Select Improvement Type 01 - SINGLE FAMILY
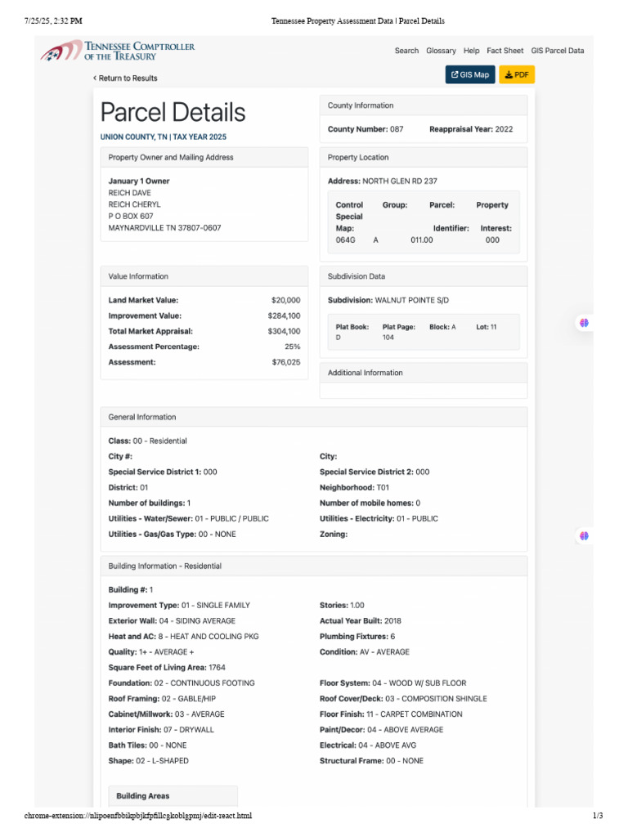The width and height of the screenshot is (628, 837). pos(216,606)
